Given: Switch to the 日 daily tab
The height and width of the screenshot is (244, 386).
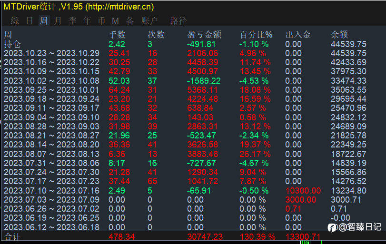Looking at the screenshot, I should 30,21.
